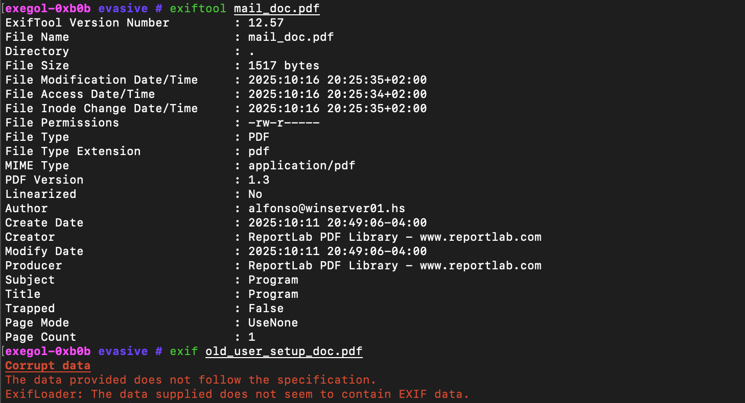Click the ExifLoader error message line
The width and height of the screenshot is (745, 403).
coord(237,394)
